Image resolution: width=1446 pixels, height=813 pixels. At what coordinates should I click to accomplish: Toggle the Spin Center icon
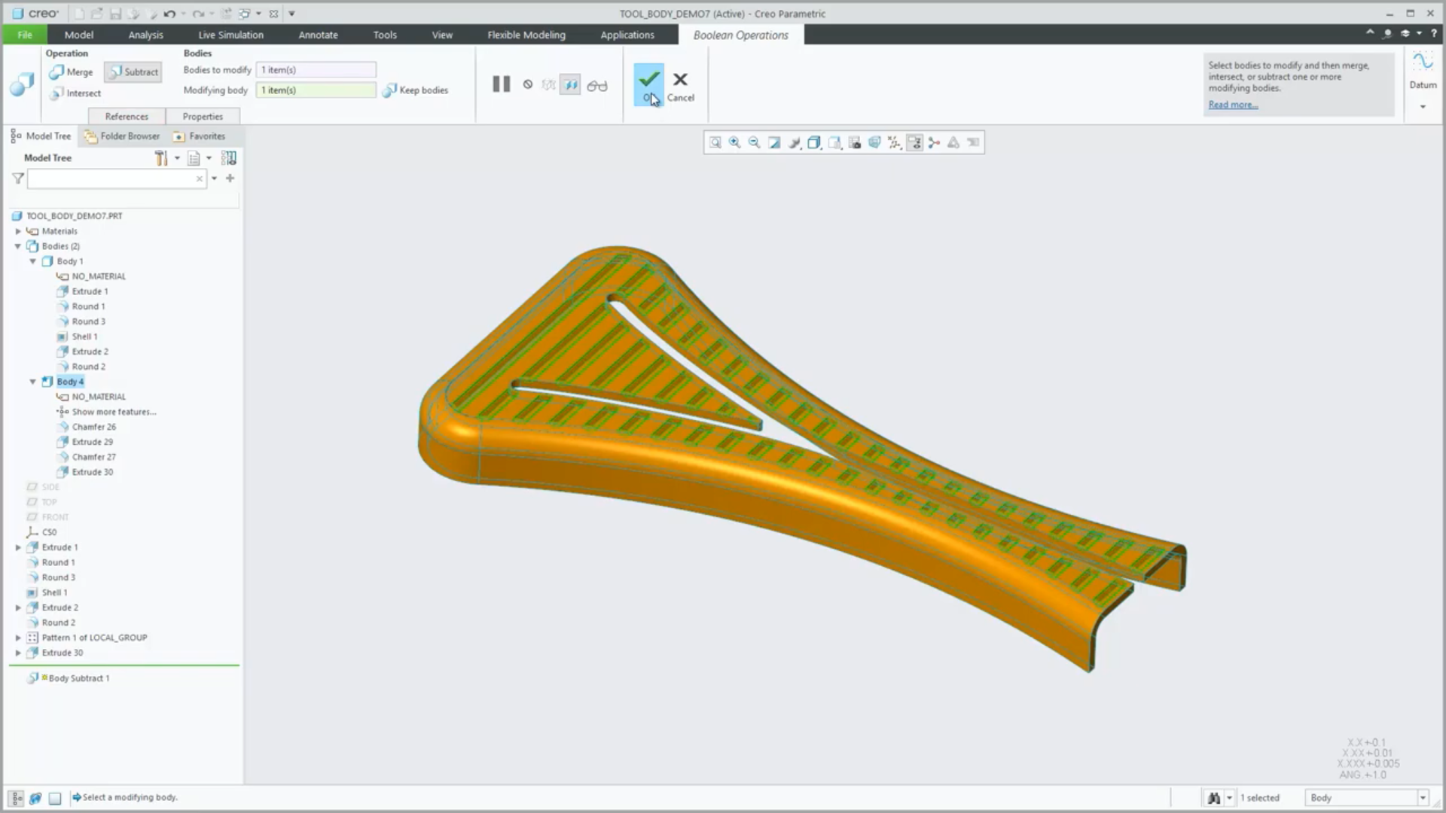point(934,143)
